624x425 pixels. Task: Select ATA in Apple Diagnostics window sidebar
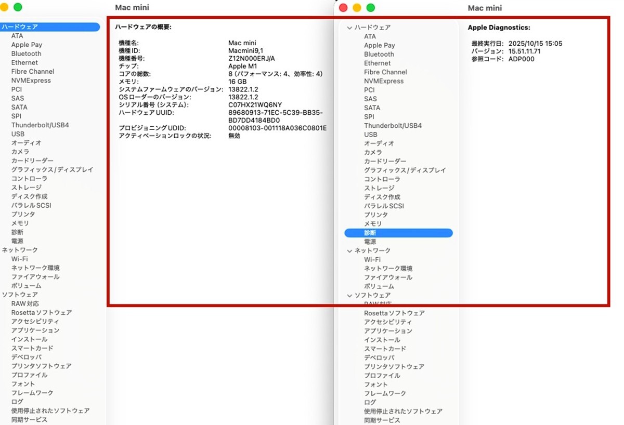pyautogui.click(x=370, y=36)
